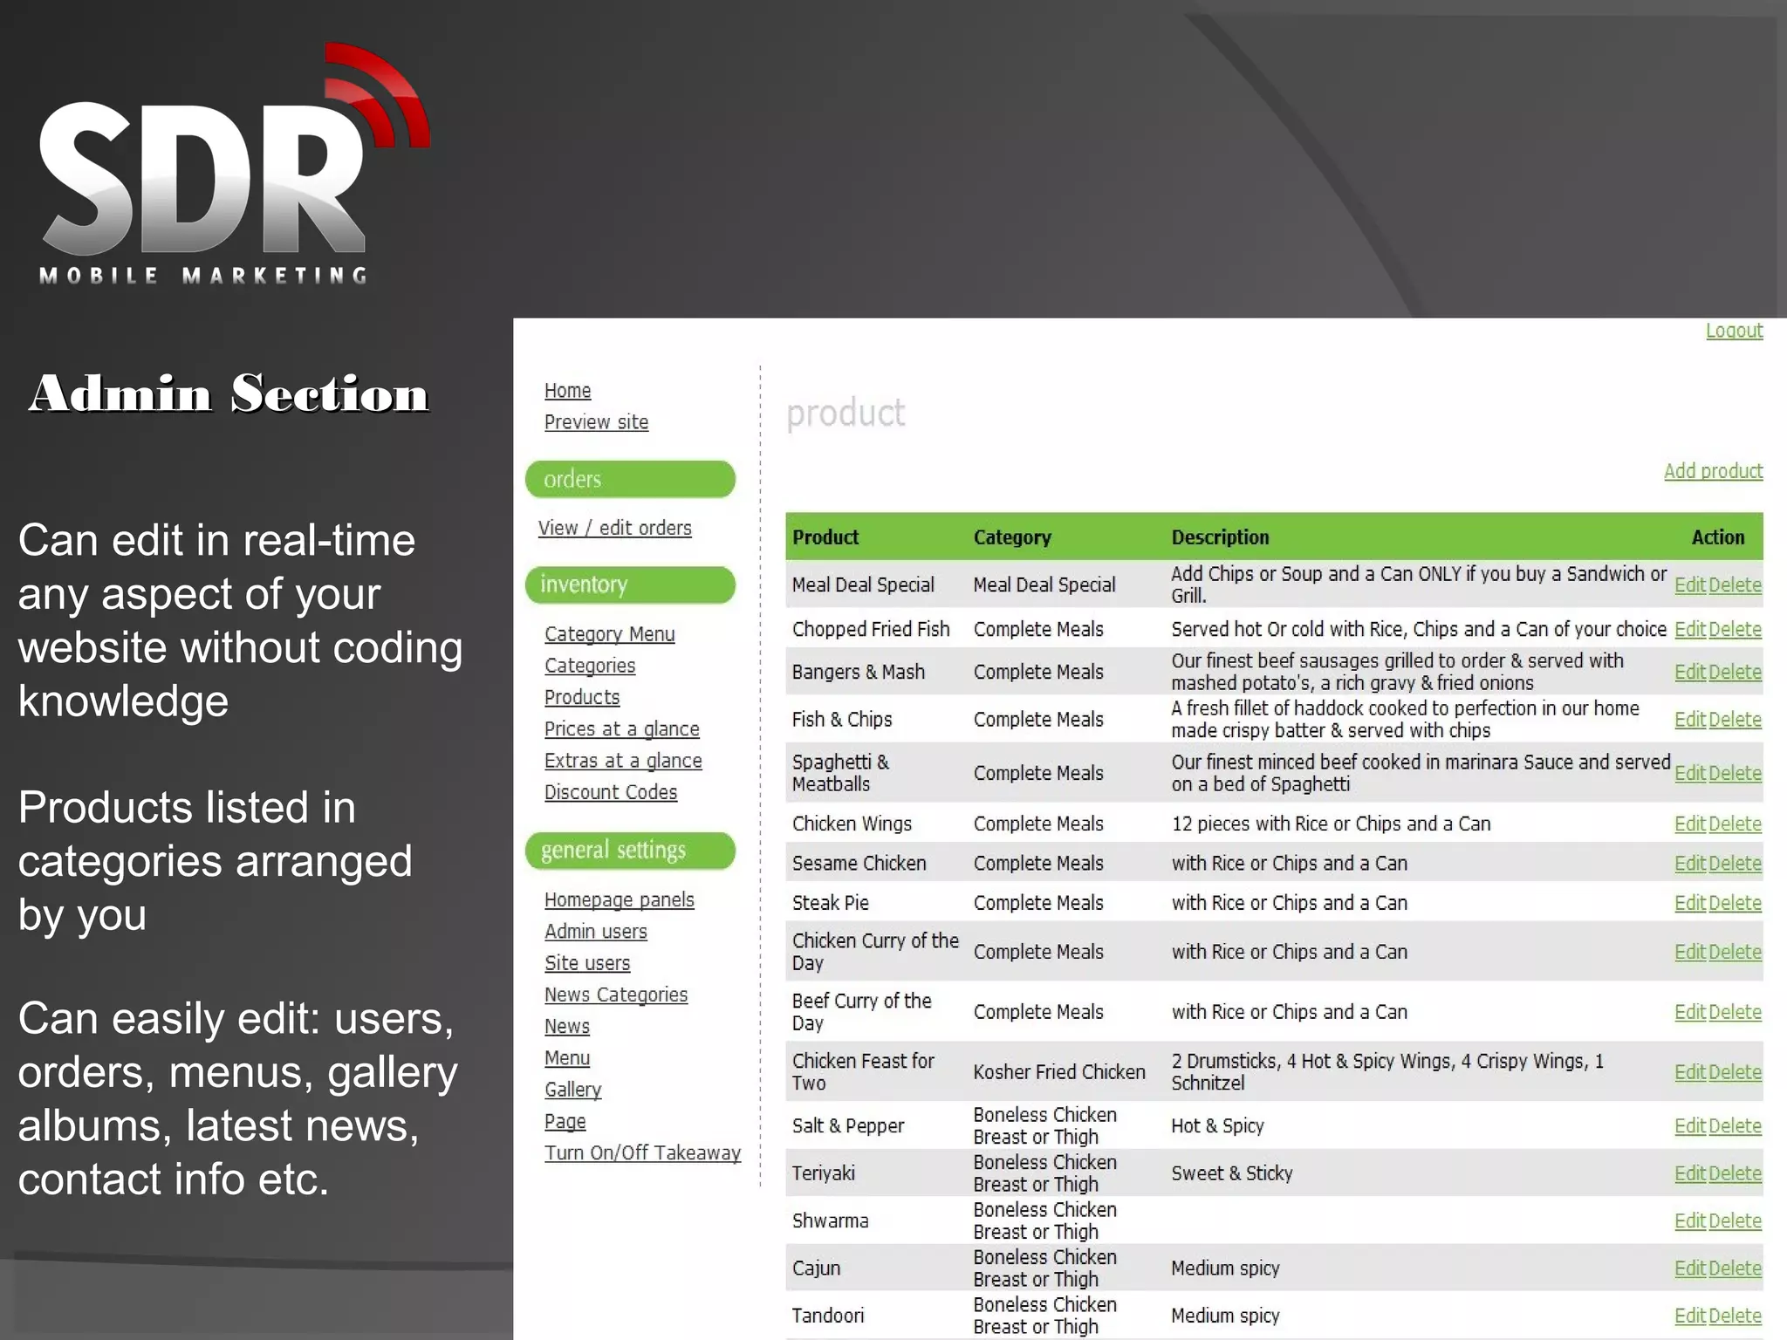Edit Beef Curry of the Day
This screenshot has width=1787, height=1340.
coord(1689,1013)
